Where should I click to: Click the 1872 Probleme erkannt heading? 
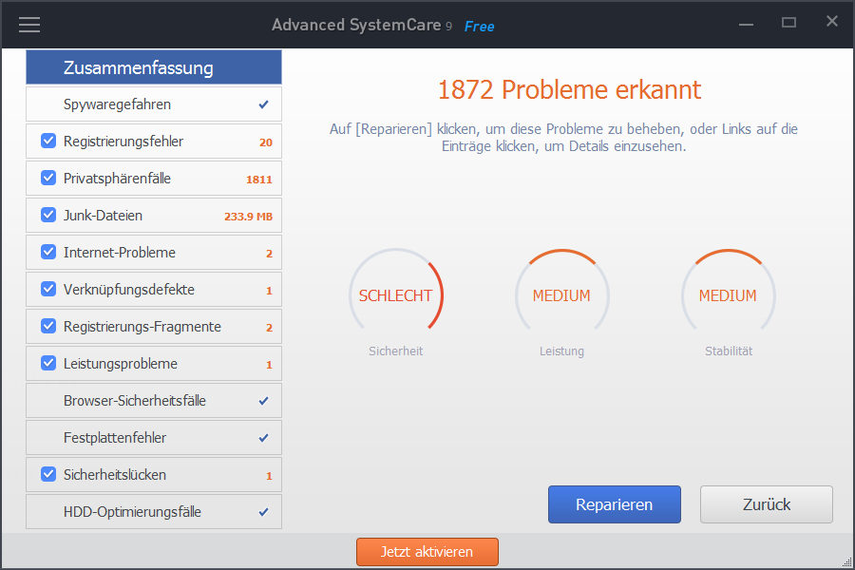tap(569, 89)
